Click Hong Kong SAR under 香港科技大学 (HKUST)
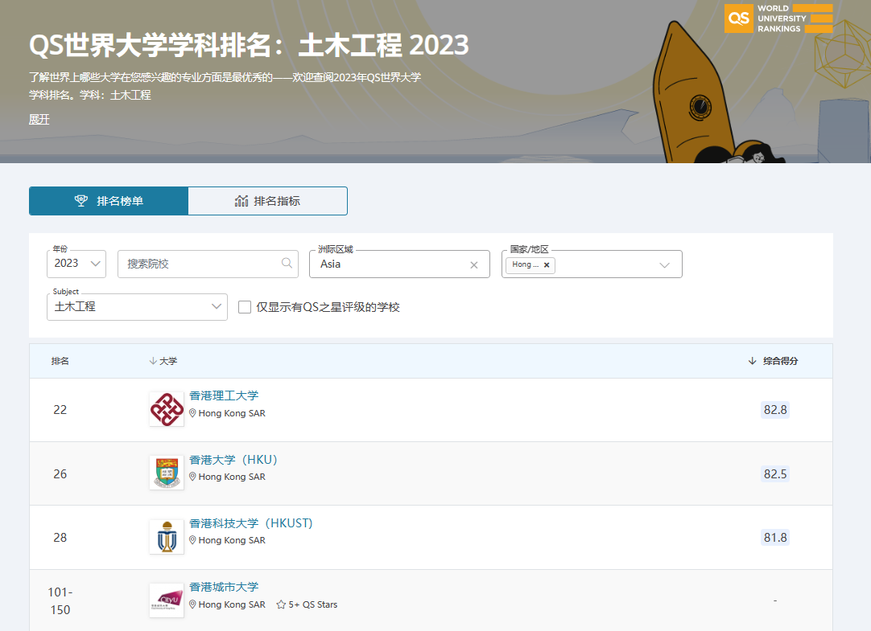This screenshot has width=871, height=631. click(x=232, y=540)
